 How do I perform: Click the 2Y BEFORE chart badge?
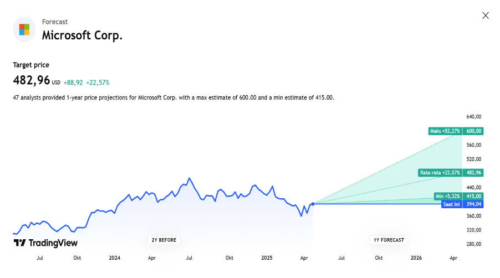[x=164, y=240]
